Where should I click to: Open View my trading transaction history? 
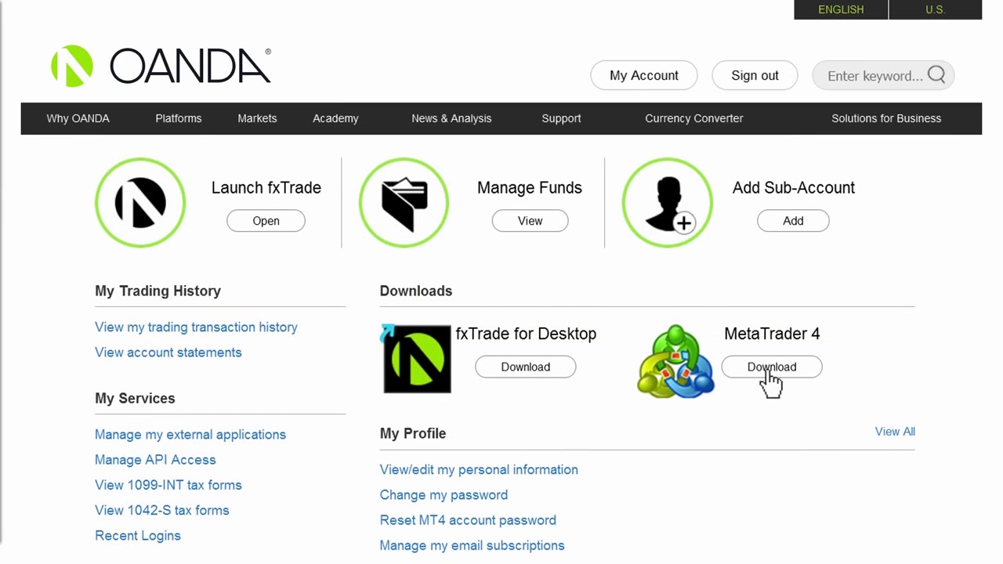(x=196, y=327)
